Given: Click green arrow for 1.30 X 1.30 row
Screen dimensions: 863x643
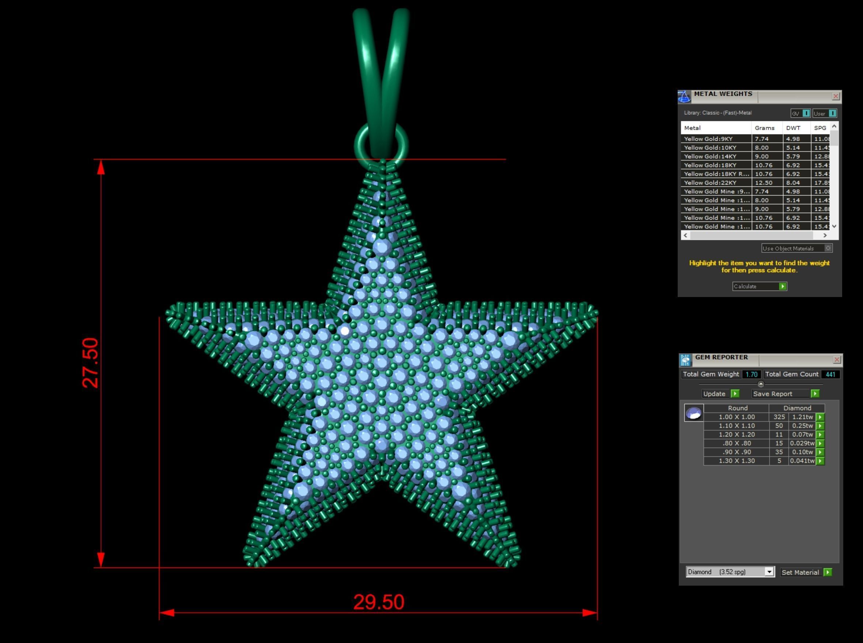Looking at the screenshot, I should (820, 461).
